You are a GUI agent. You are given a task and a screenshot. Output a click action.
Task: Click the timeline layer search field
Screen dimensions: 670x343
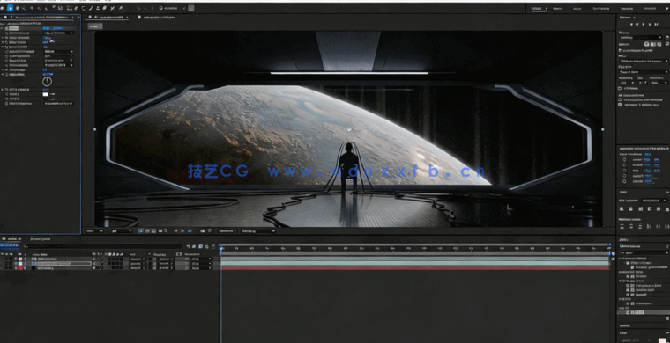[102, 246]
